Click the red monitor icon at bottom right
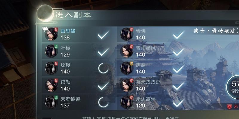This screenshot has width=239, height=119. click(x=229, y=107)
